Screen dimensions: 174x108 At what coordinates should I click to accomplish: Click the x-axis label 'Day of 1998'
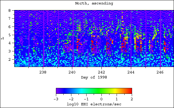point(94,77)
